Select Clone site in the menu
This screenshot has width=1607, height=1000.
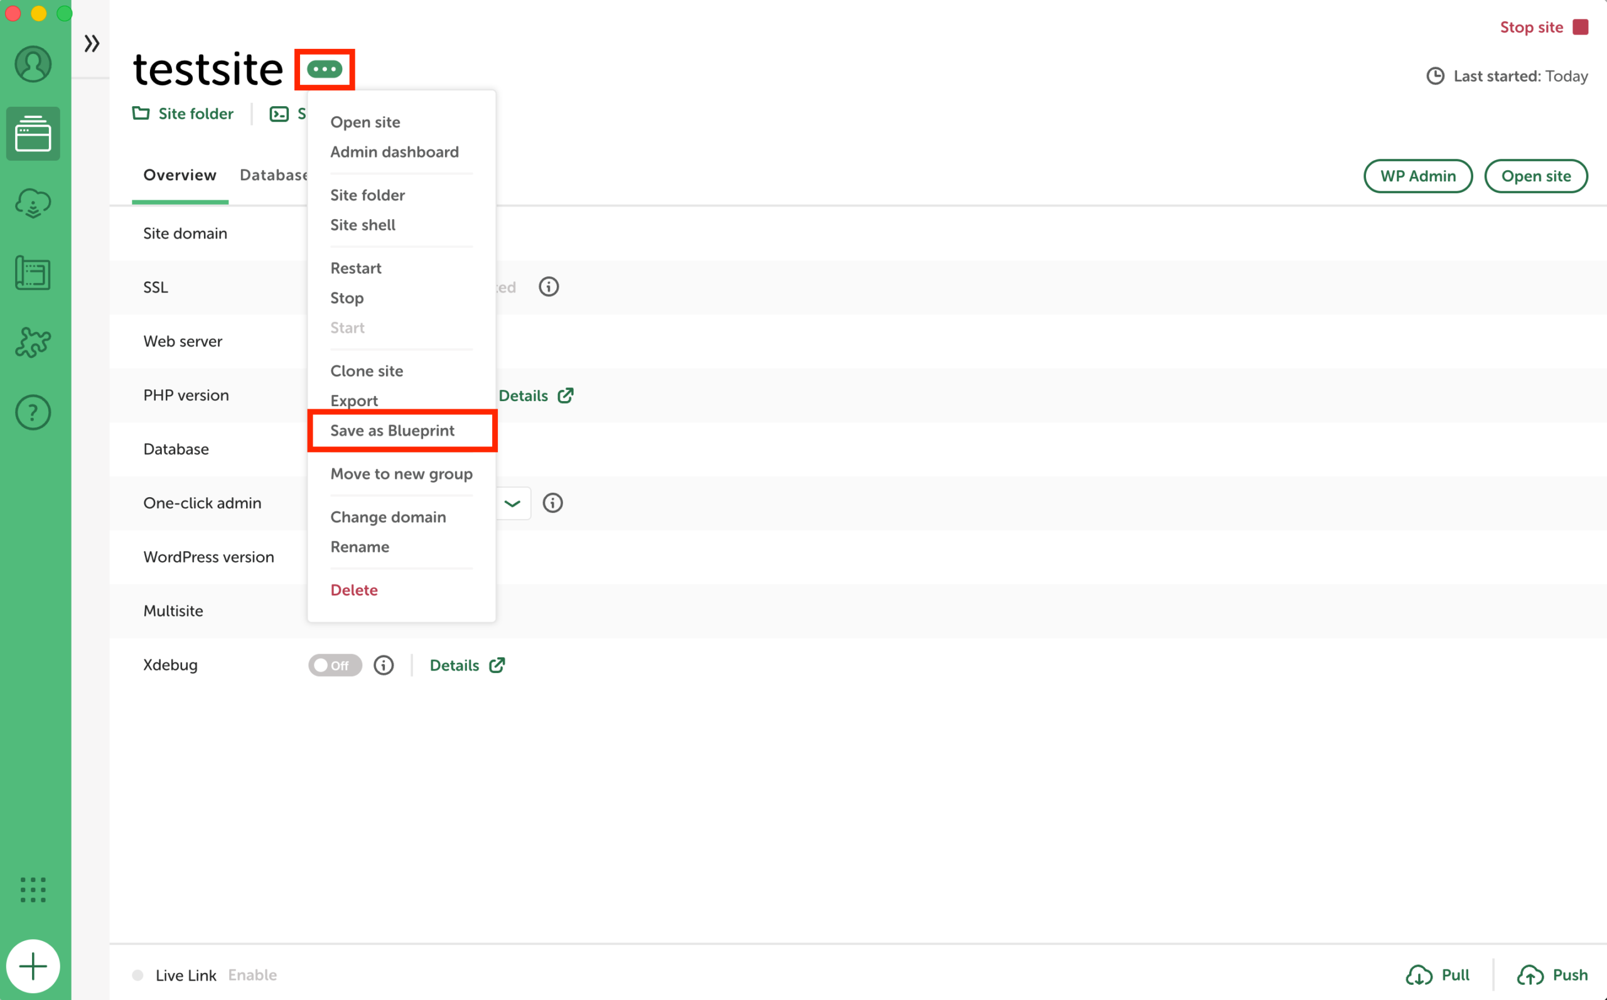coord(367,371)
